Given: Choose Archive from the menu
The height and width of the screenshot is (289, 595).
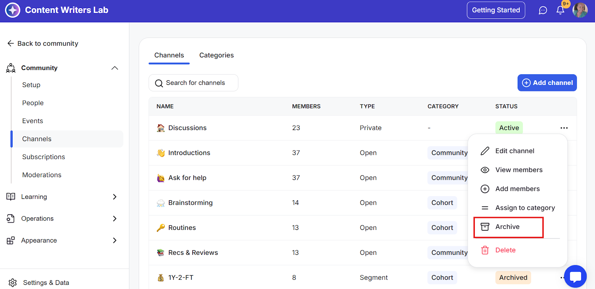Looking at the screenshot, I should click(508, 227).
